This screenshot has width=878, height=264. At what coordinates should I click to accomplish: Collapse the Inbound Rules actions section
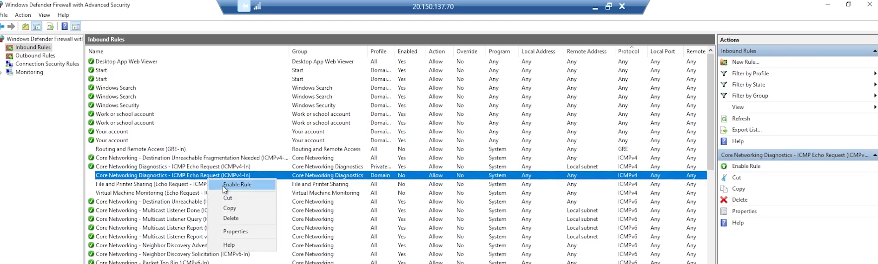pos(875,51)
